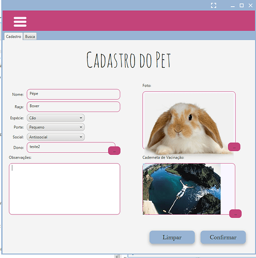Viewport: 256px width, 258px height.
Task: Click the Limpar button
Action: [x=172, y=237]
